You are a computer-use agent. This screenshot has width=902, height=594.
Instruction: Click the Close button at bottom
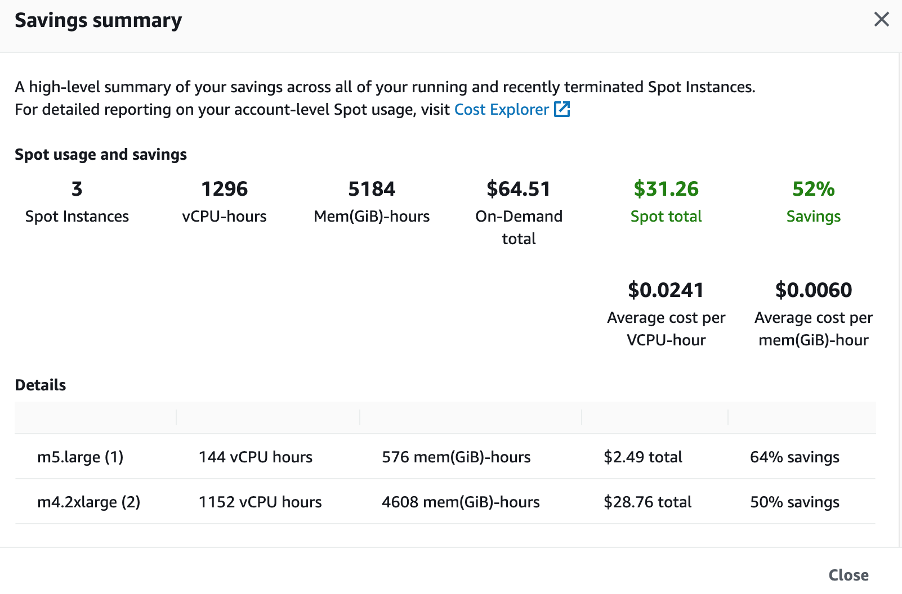coord(848,575)
